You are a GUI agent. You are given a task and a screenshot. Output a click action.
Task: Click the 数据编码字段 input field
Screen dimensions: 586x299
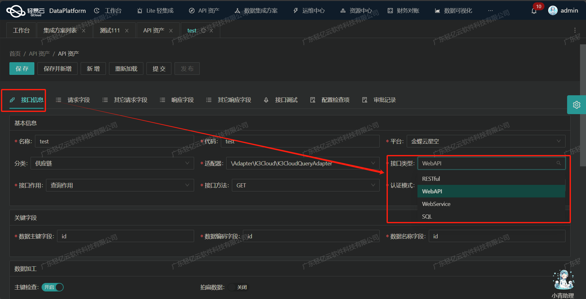tap(311, 236)
